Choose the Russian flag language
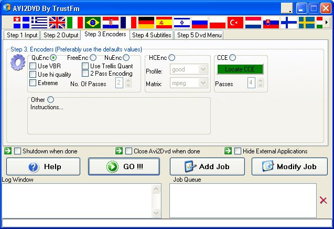Screen dimensions: 334x229 [200, 23]
